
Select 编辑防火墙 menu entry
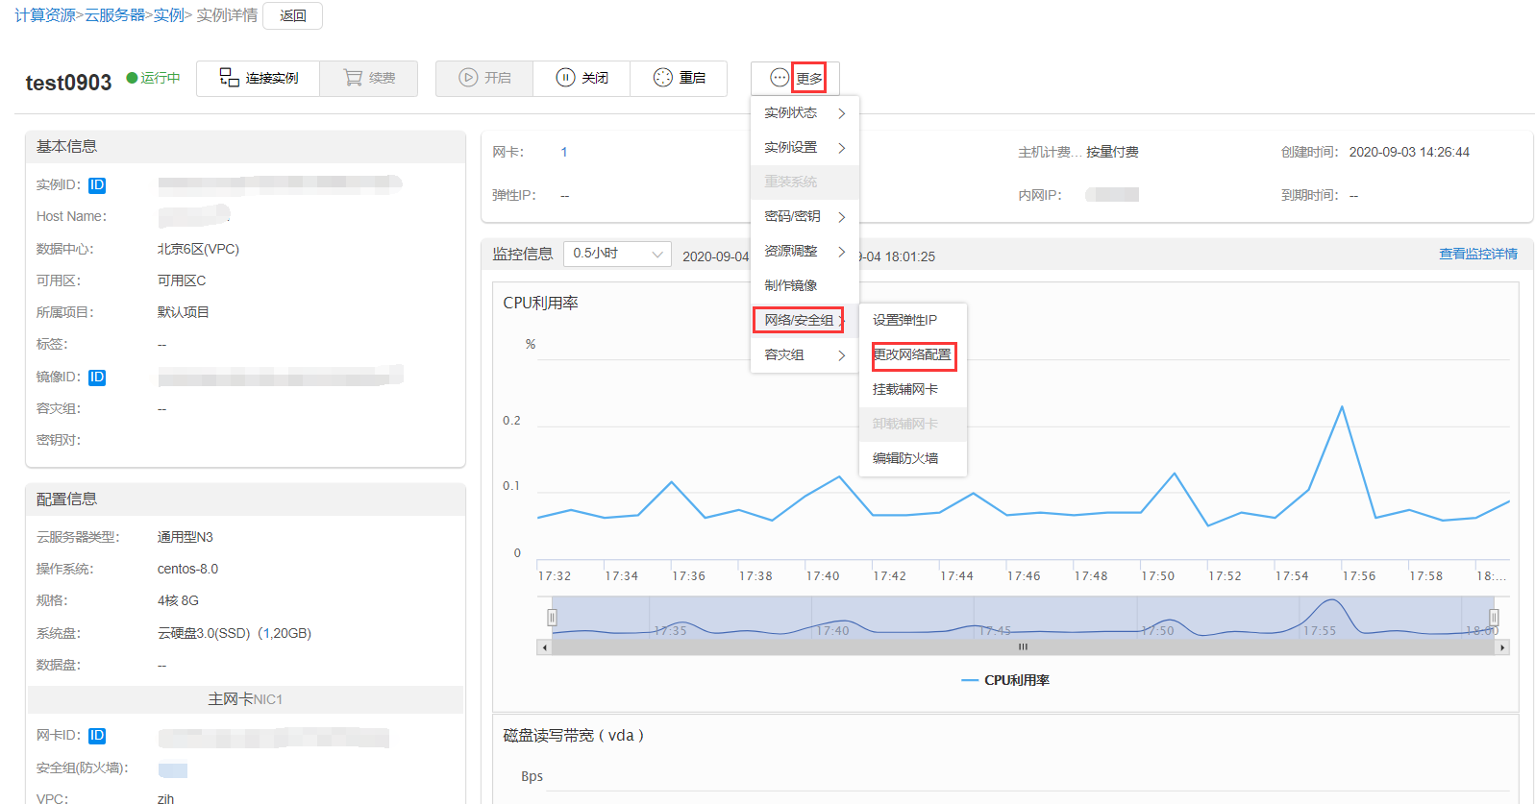click(905, 459)
